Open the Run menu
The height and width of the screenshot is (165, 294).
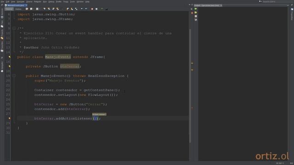pos(45,2)
